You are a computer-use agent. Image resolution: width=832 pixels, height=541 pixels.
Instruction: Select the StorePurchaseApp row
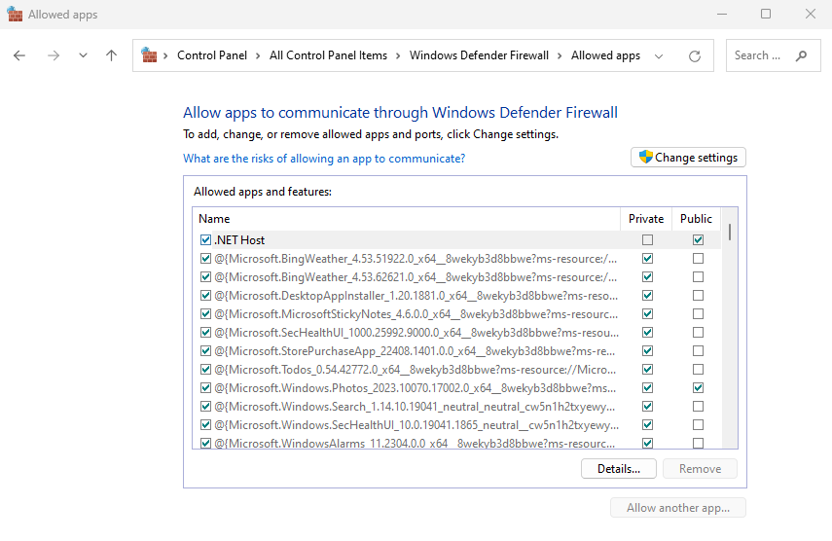(456, 351)
